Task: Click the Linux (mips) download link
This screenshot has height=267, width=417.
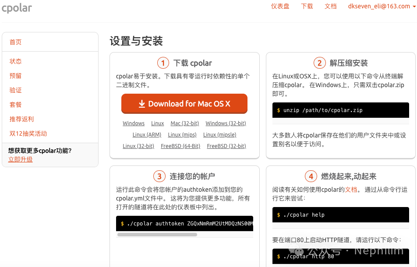Action: [x=182, y=135]
